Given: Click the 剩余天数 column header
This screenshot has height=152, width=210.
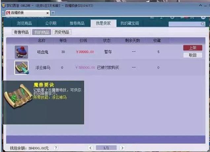Looking at the screenshot, I should 132,40.
